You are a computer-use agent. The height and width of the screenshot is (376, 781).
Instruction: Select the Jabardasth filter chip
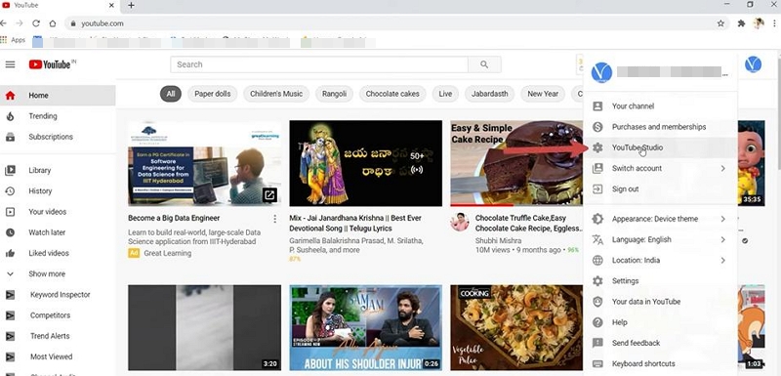[490, 94]
